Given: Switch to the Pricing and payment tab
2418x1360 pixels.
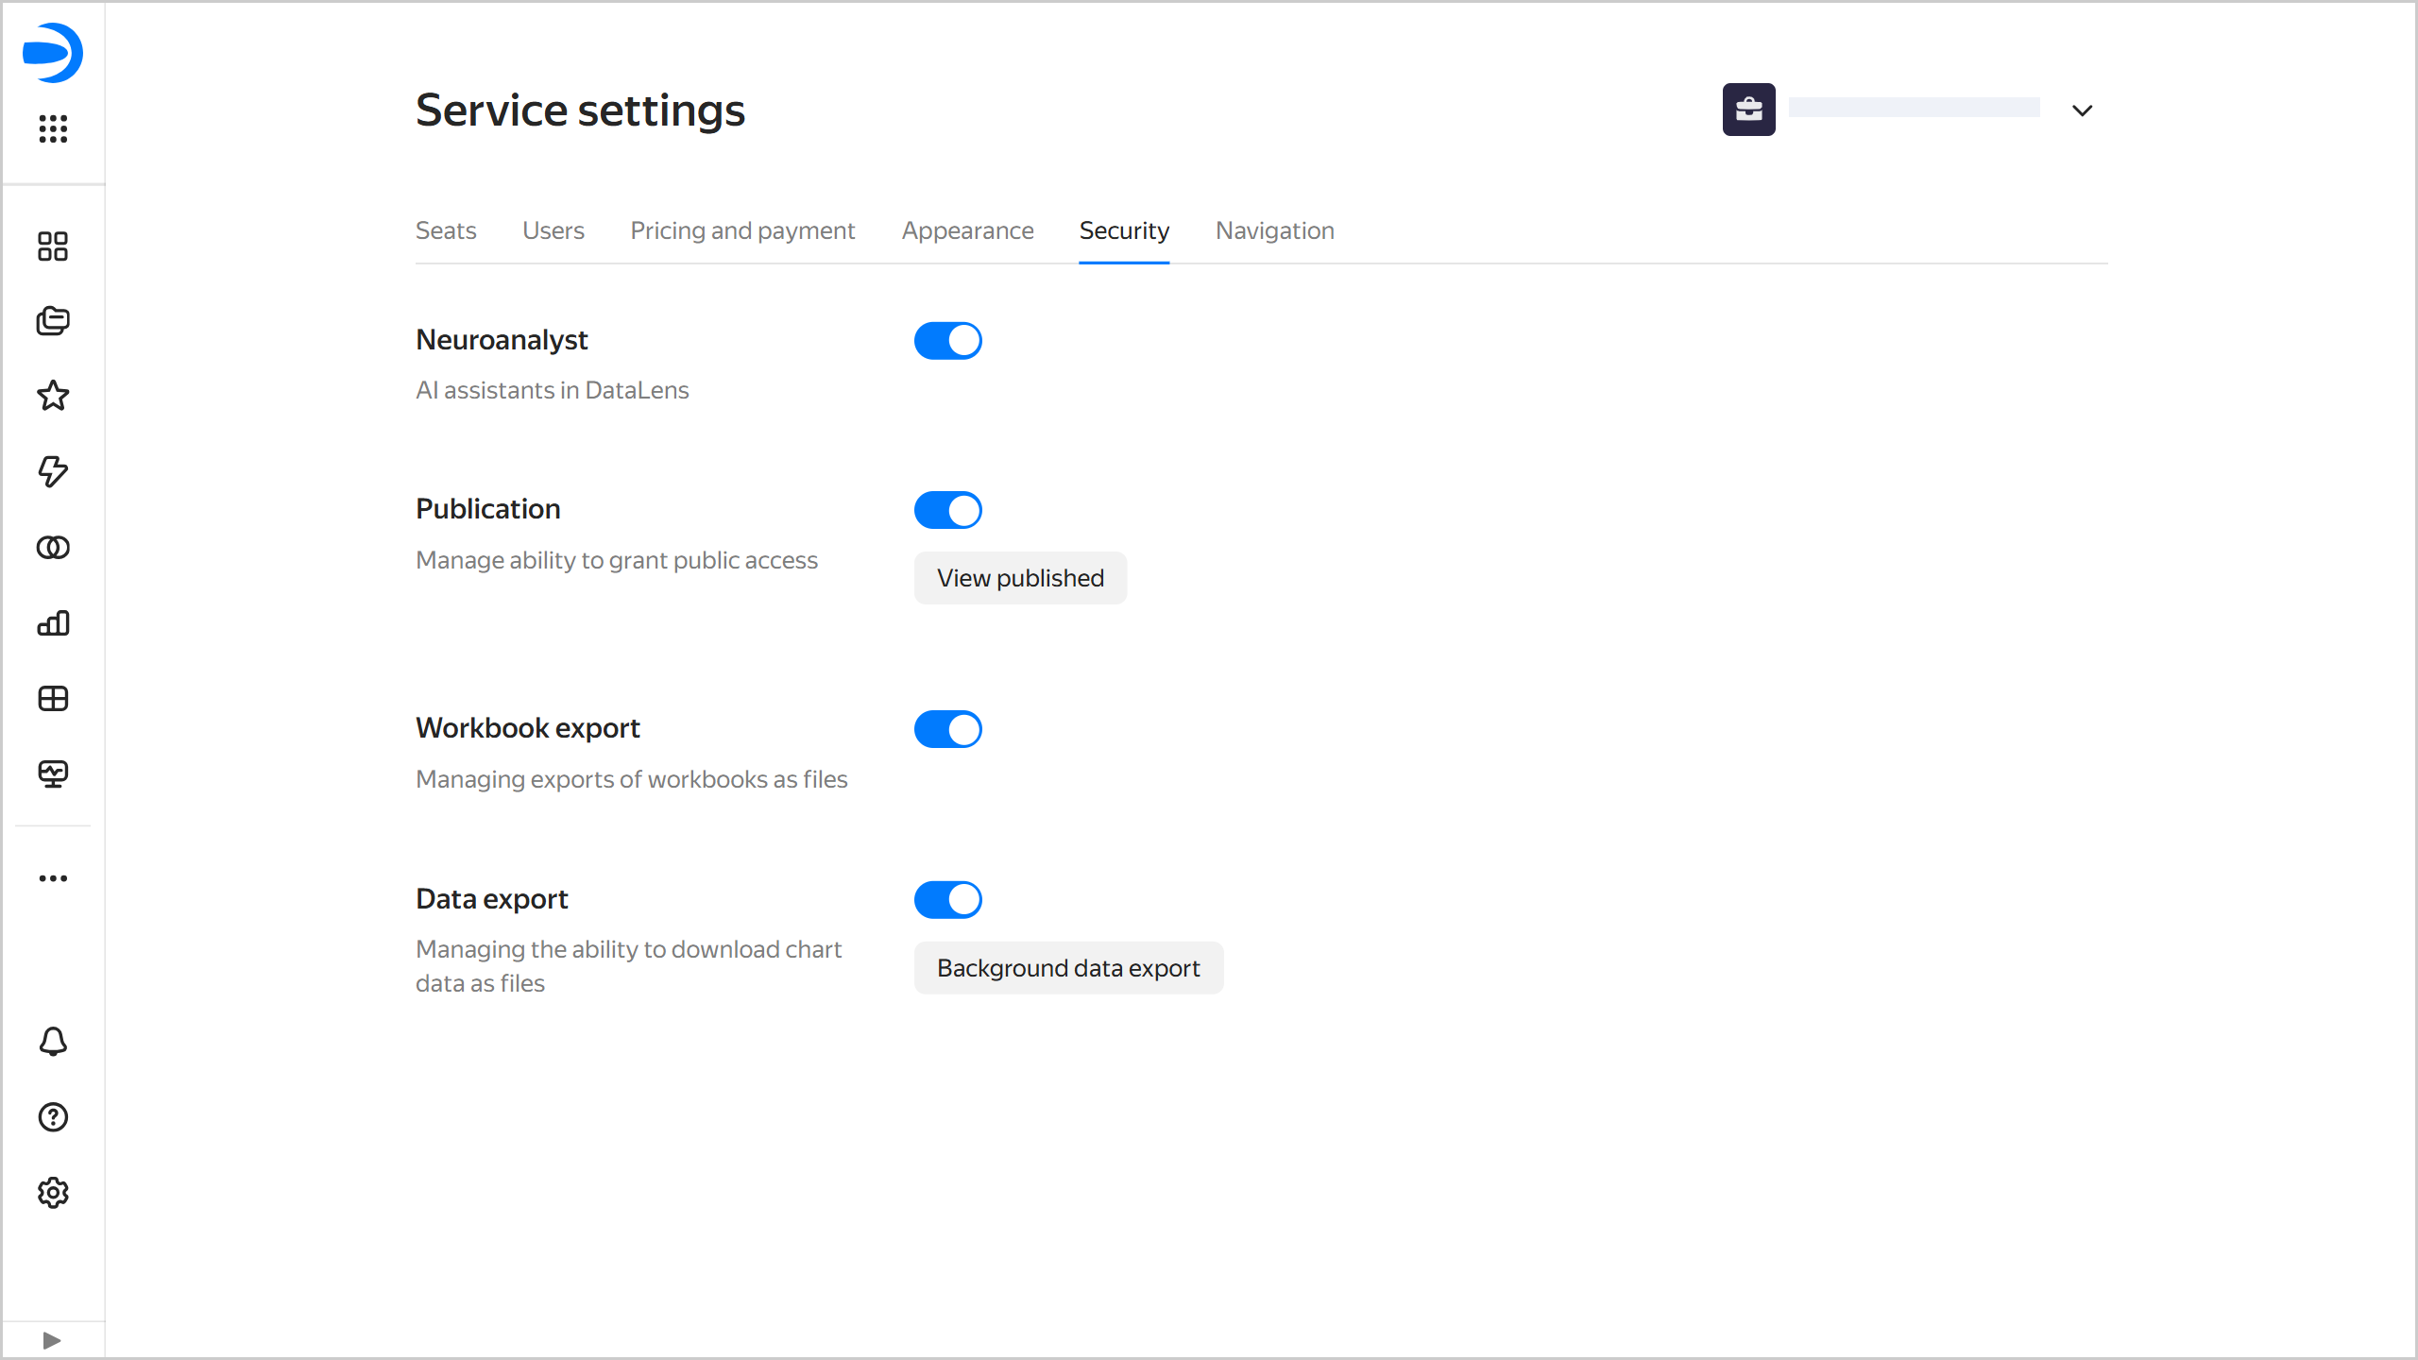Looking at the screenshot, I should 742,230.
